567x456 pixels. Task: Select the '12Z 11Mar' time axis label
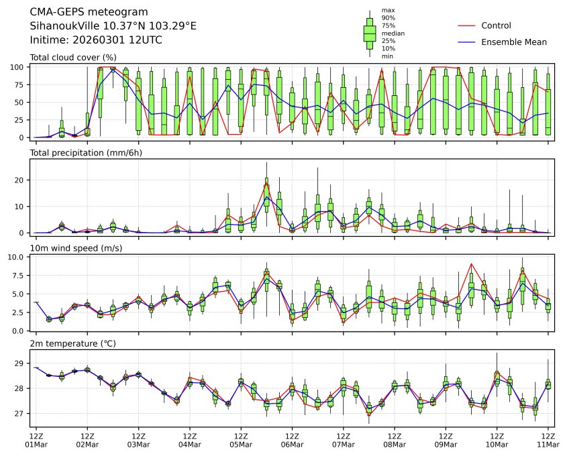pyautogui.click(x=548, y=440)
